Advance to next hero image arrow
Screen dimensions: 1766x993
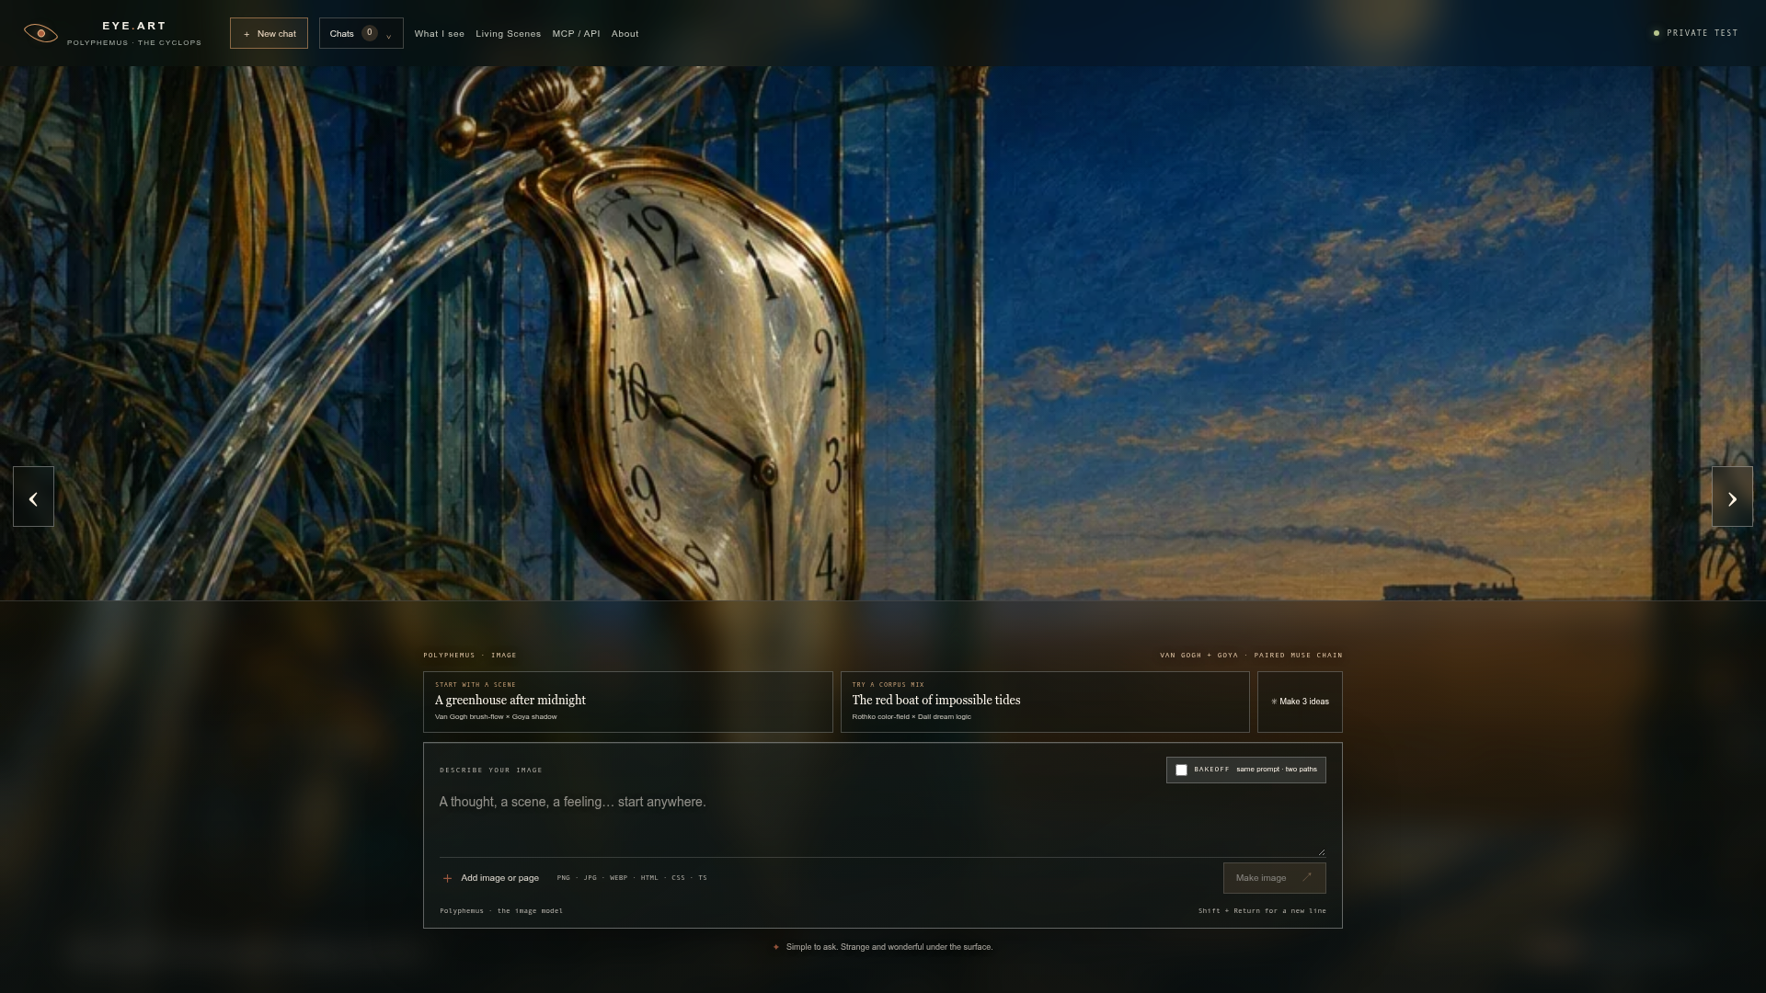point(1732,497)
